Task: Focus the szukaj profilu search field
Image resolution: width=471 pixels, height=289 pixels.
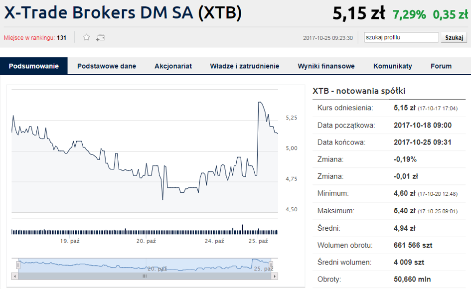Action: 401,37
